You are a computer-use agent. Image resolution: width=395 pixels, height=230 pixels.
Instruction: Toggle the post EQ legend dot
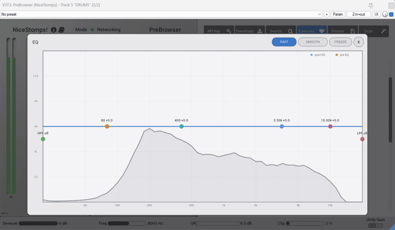coord(312,55)
